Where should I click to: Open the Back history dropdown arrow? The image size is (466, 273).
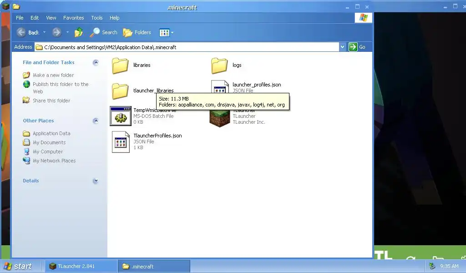[x=44, y=32]
